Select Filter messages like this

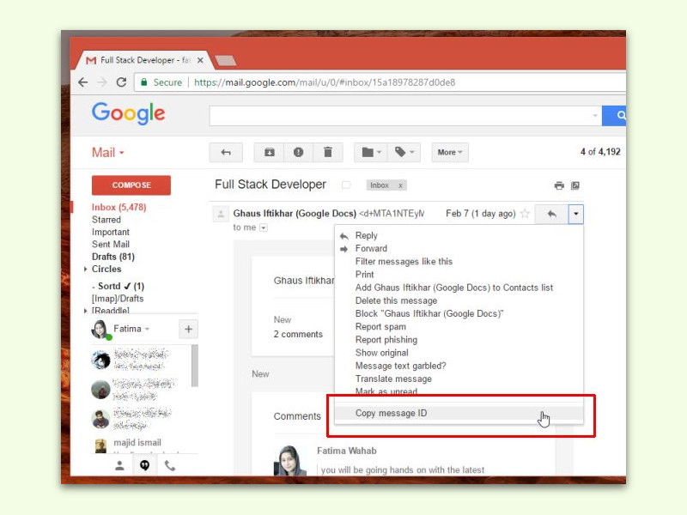(x=404, y=262)
